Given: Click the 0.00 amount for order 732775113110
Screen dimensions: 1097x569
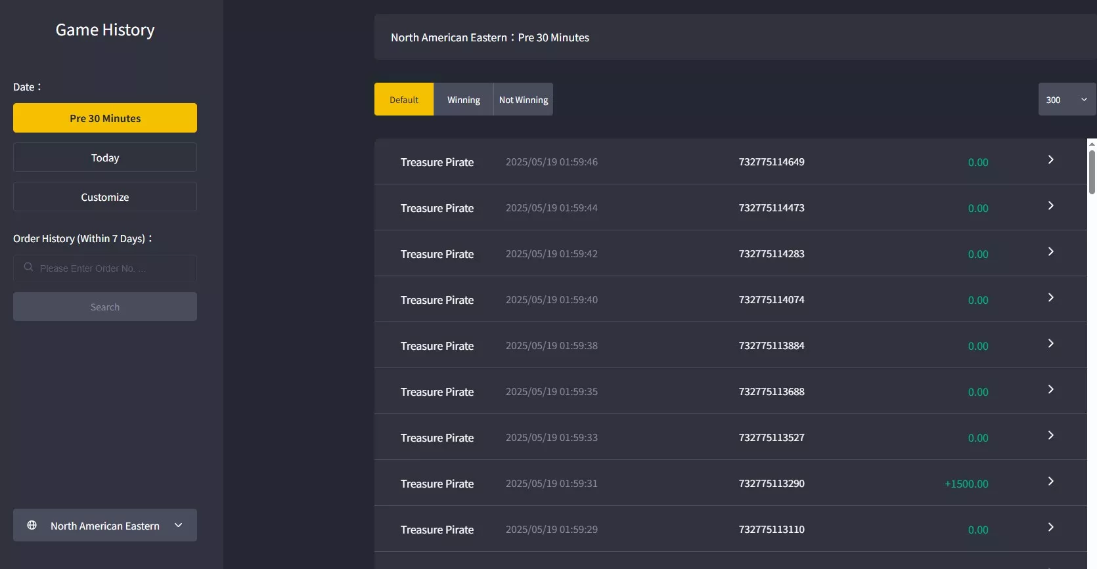Looking at the screenshot, I should pyautogui.click(x=978, y=530).
